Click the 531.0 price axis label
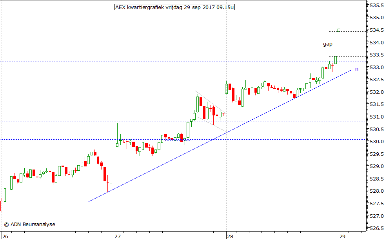This screenshot has height=239, width=385. [x=377, y=117]
